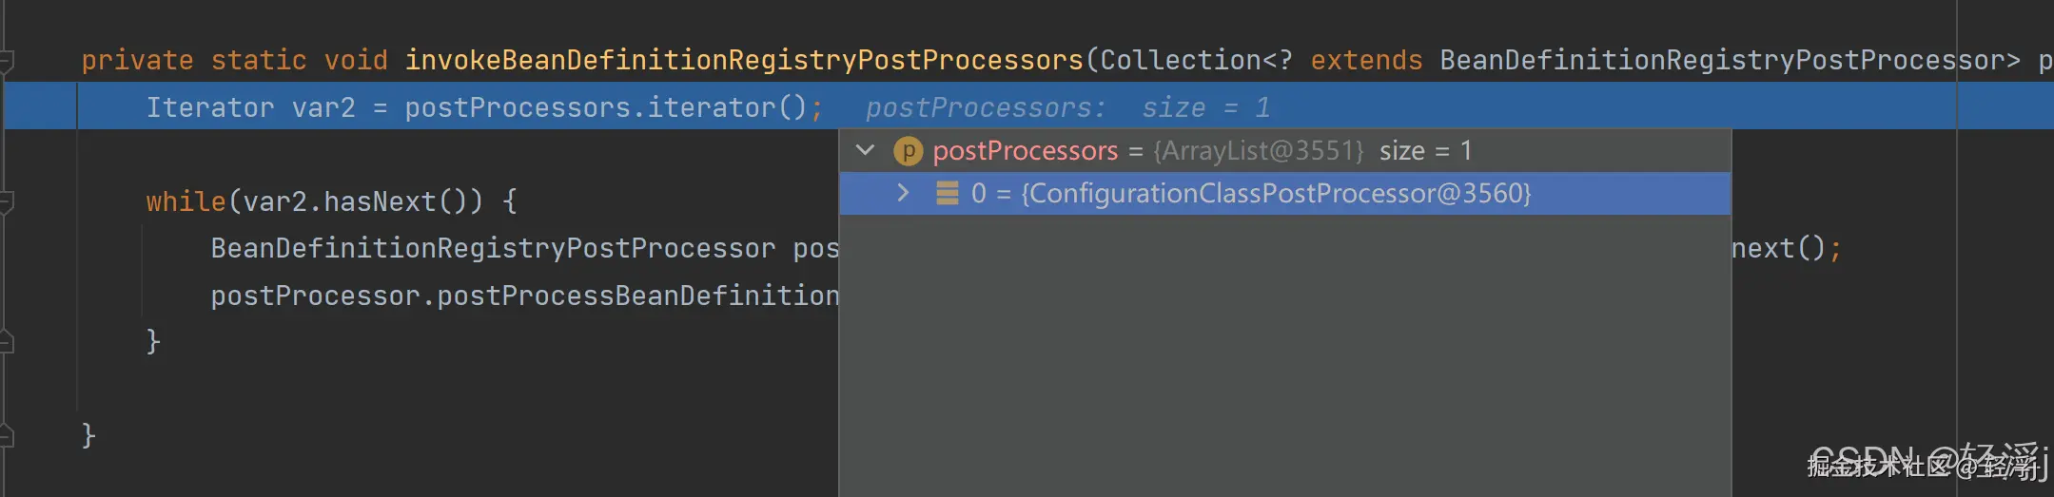Viewport: 2054px width, 497px height.
Task: Collapse the postProcessors node in the debugger popup
Action: (x=865, y=150)
